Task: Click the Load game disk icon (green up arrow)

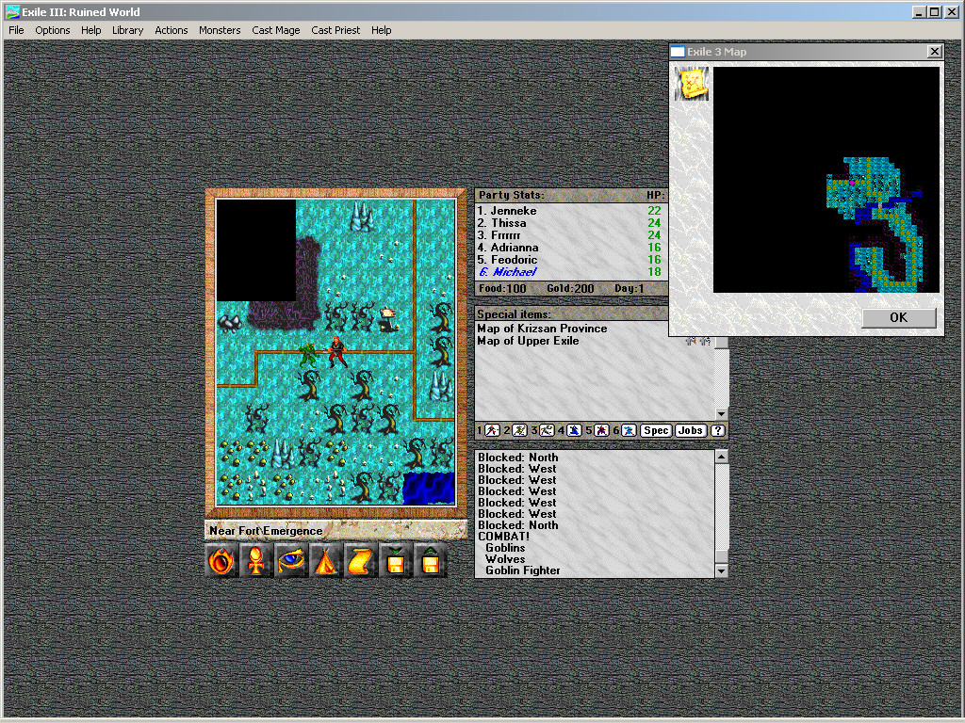Action: pos(431,561)
